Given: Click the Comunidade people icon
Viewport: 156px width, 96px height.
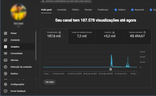Looking at the screenshot, I should point(5,54).
